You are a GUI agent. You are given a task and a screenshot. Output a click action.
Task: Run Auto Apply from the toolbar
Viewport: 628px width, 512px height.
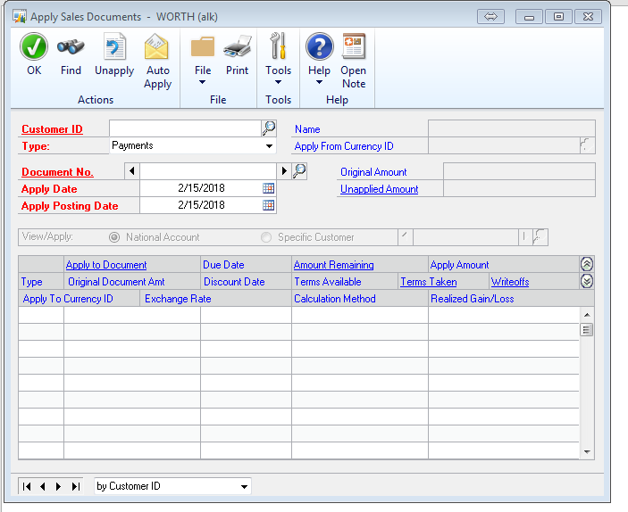(x=157, y=48)
